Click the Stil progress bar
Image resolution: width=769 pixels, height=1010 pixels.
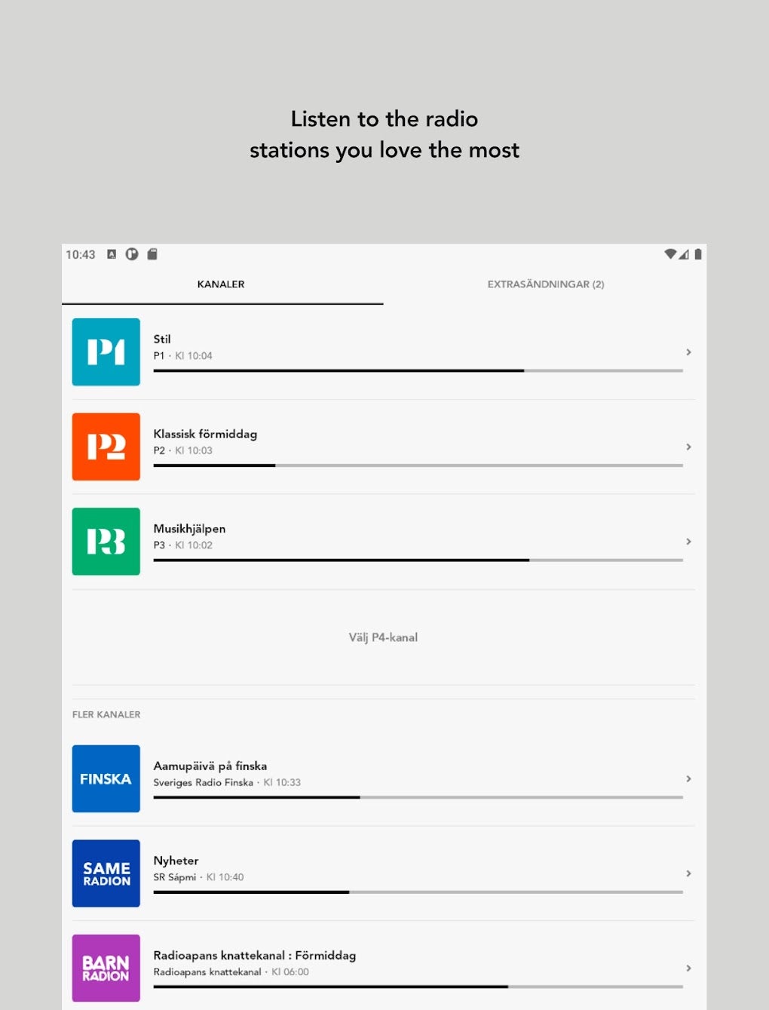(x=417, y=371)
